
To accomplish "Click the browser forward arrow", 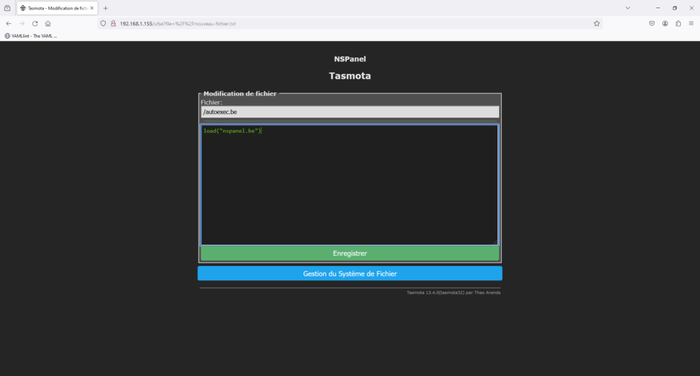I will [x=21, y=24].
